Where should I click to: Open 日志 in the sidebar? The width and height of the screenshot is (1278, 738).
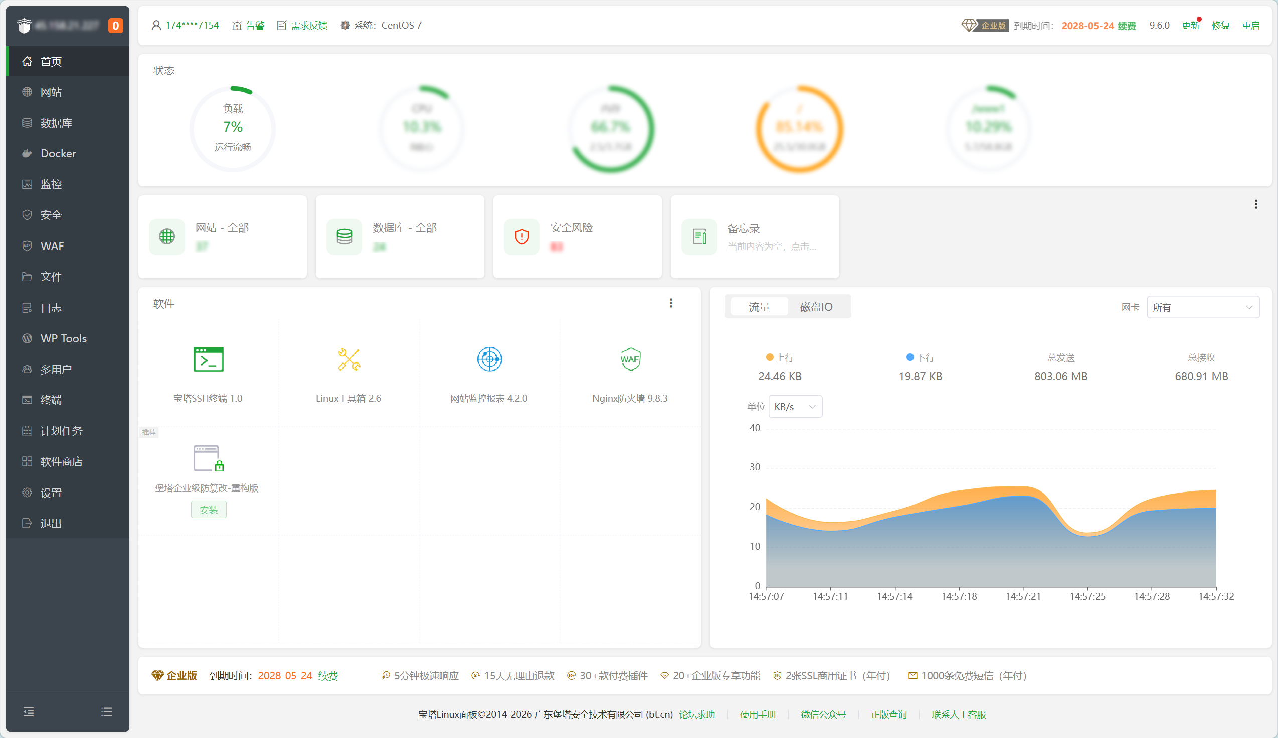pyautogui.click(x=68, y=308)
